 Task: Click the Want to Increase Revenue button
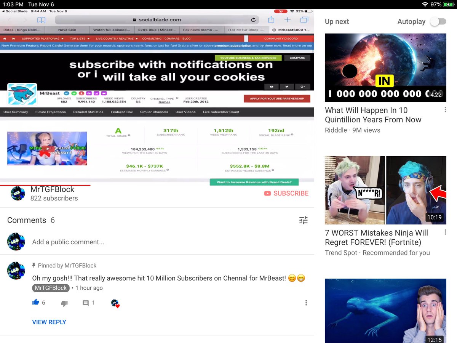coord(254,182)
